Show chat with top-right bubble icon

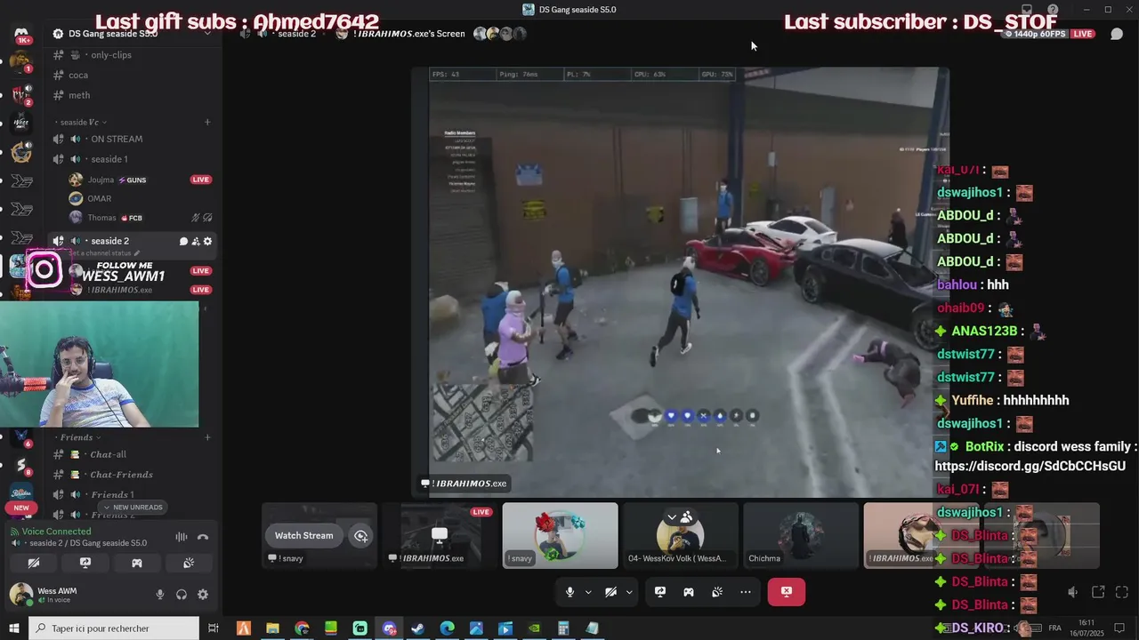(1118, 34)
